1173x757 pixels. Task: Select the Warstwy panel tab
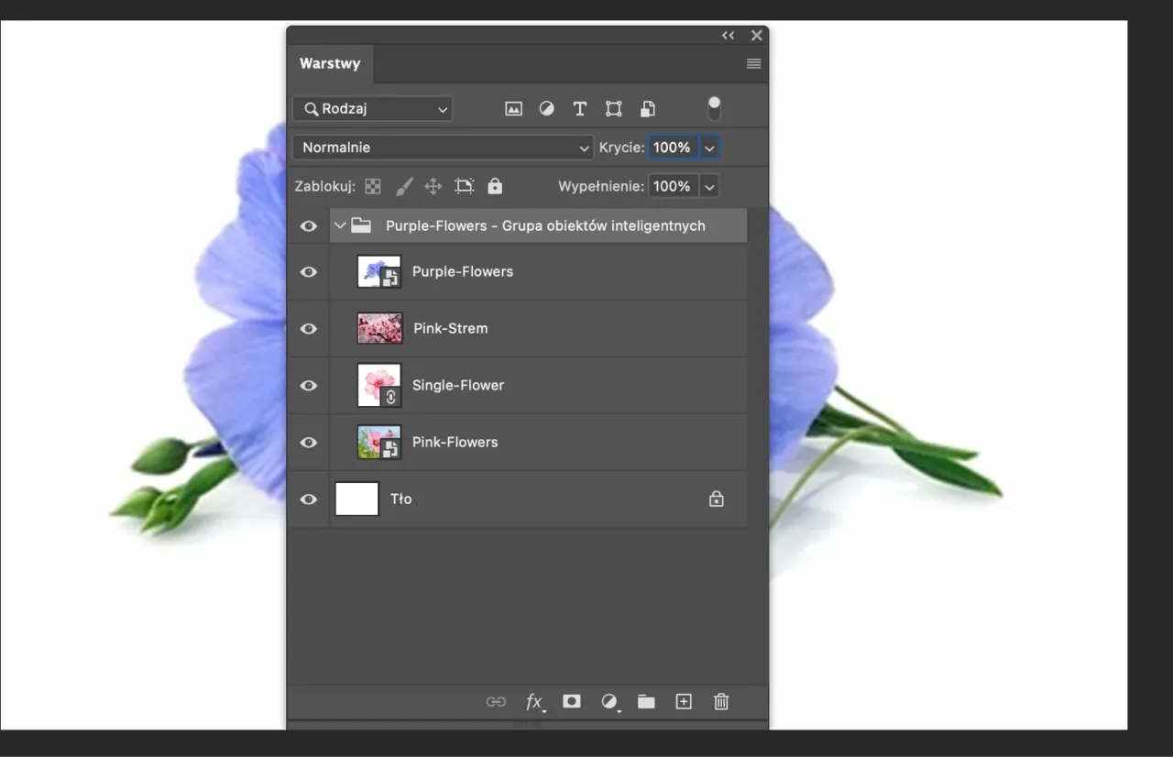coord(330,64)
